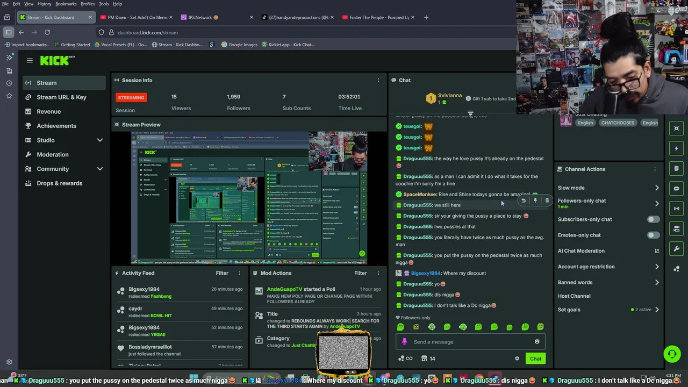Send message with Chat button
The height and width of the screenshot is (387, 688).
(x=536, y=359)
